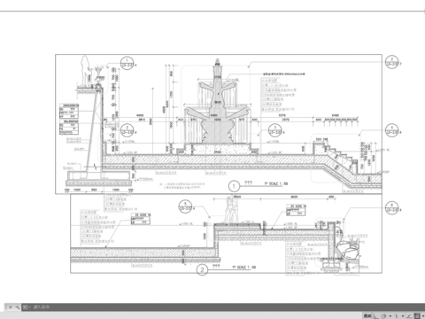Select 'SCALE 1 :50' text of section 1
This screenshot has width=425, height=319.
coord(278,183)
